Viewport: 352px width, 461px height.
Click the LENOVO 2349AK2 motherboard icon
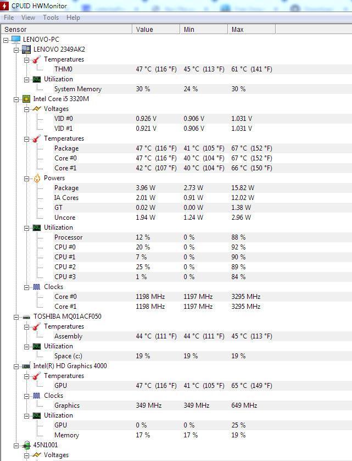pyautogui.click(x=26, y=49)
